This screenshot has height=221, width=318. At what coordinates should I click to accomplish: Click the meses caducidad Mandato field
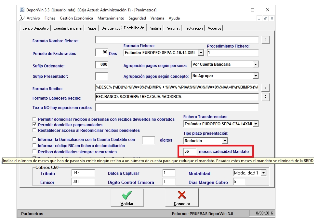click(190, 152)
